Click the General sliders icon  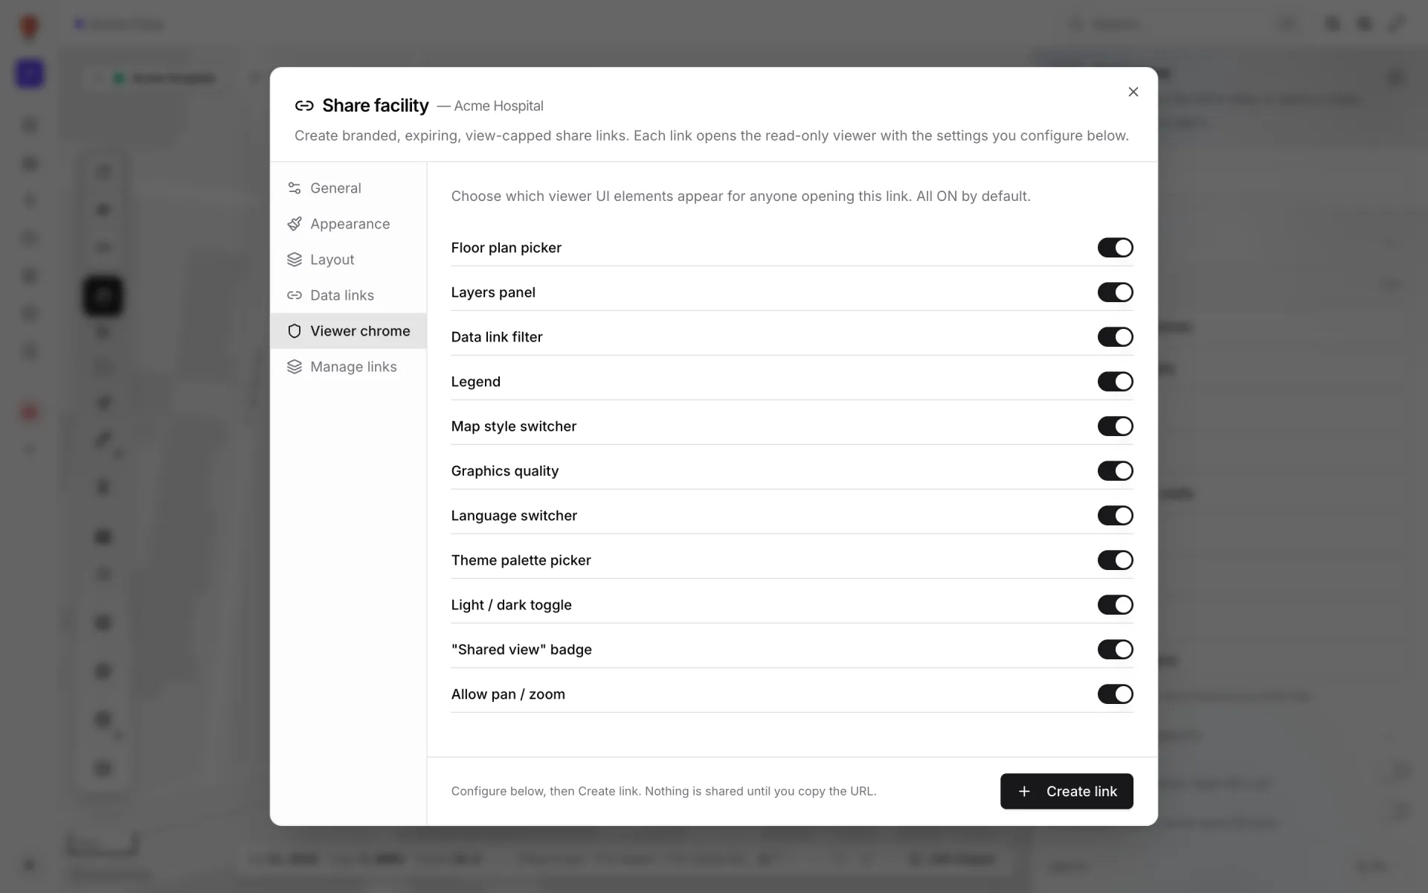[x=295, y=188]
